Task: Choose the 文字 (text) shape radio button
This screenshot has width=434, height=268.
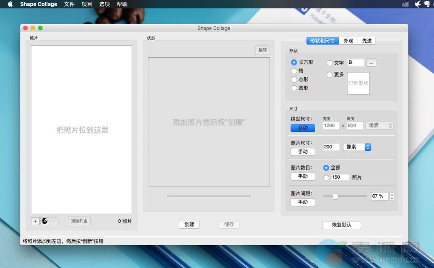Action: tap(330, 63)
